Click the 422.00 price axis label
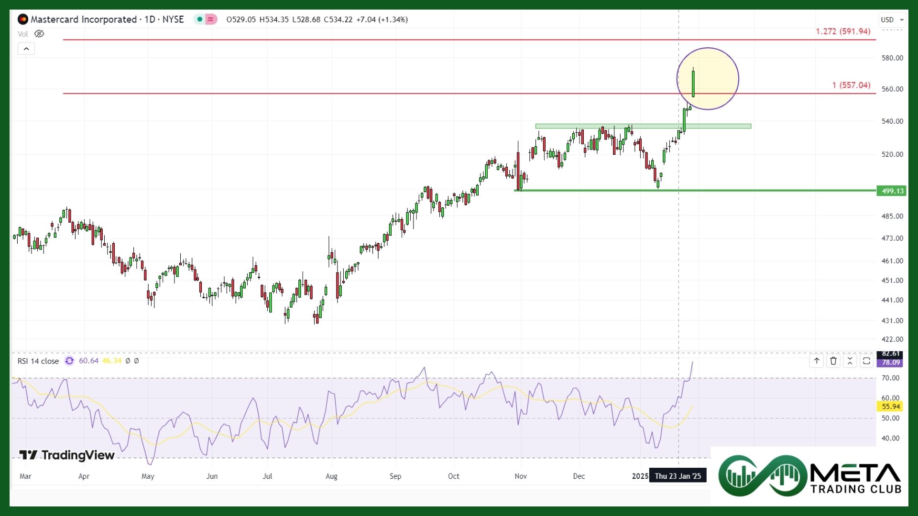The width and height of the screenshot is (918, 516). (892, 339)
